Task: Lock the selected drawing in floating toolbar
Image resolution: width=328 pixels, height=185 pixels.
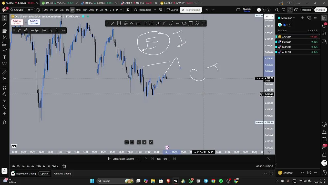Action: 50,30
